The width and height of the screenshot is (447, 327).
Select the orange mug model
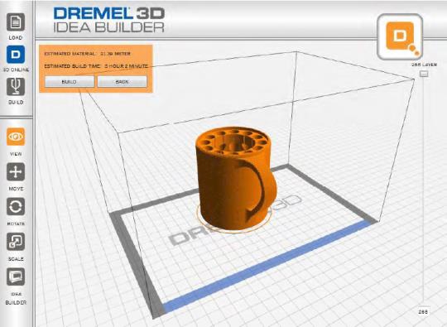click(x=236, y=178)
